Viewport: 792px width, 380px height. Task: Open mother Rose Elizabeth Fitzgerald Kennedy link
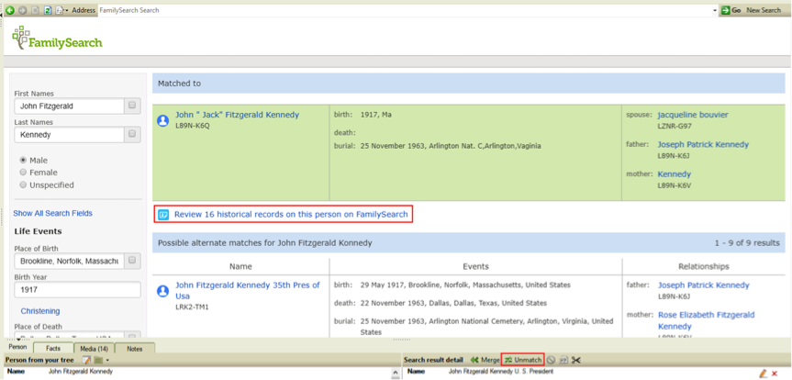tap(706, 320)
